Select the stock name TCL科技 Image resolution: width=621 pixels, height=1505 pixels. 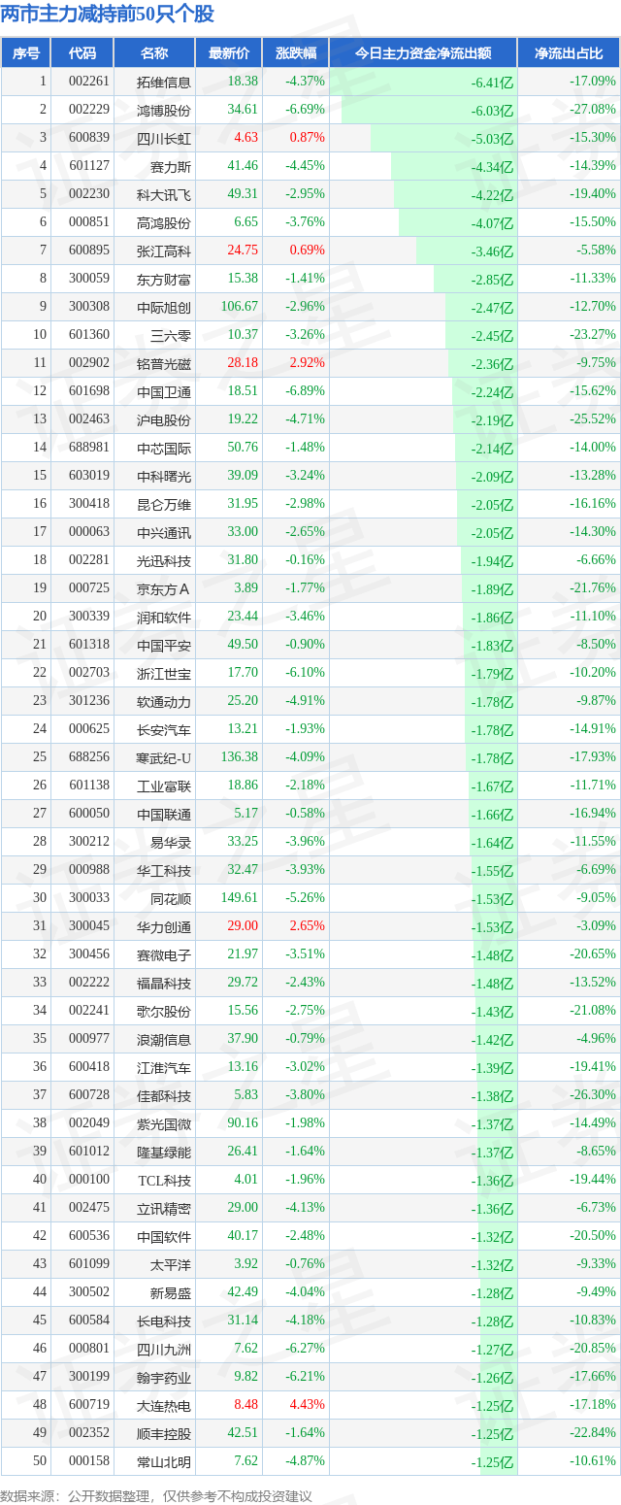pyautogui.click(x=164, y=1180)
